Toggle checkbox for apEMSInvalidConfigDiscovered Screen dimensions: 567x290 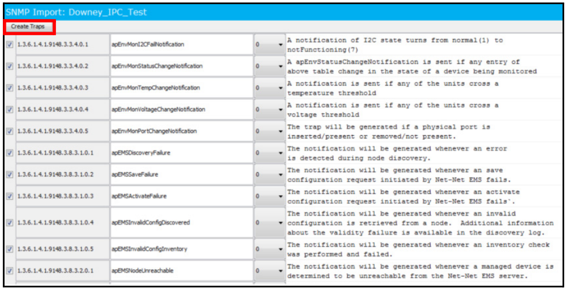(10, 223)
